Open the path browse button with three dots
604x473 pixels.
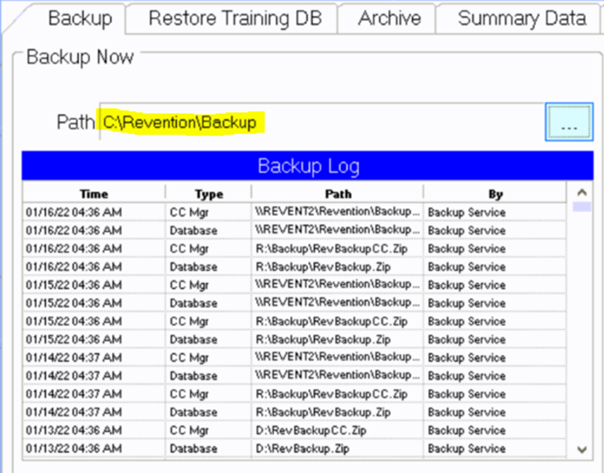point(569,121)
